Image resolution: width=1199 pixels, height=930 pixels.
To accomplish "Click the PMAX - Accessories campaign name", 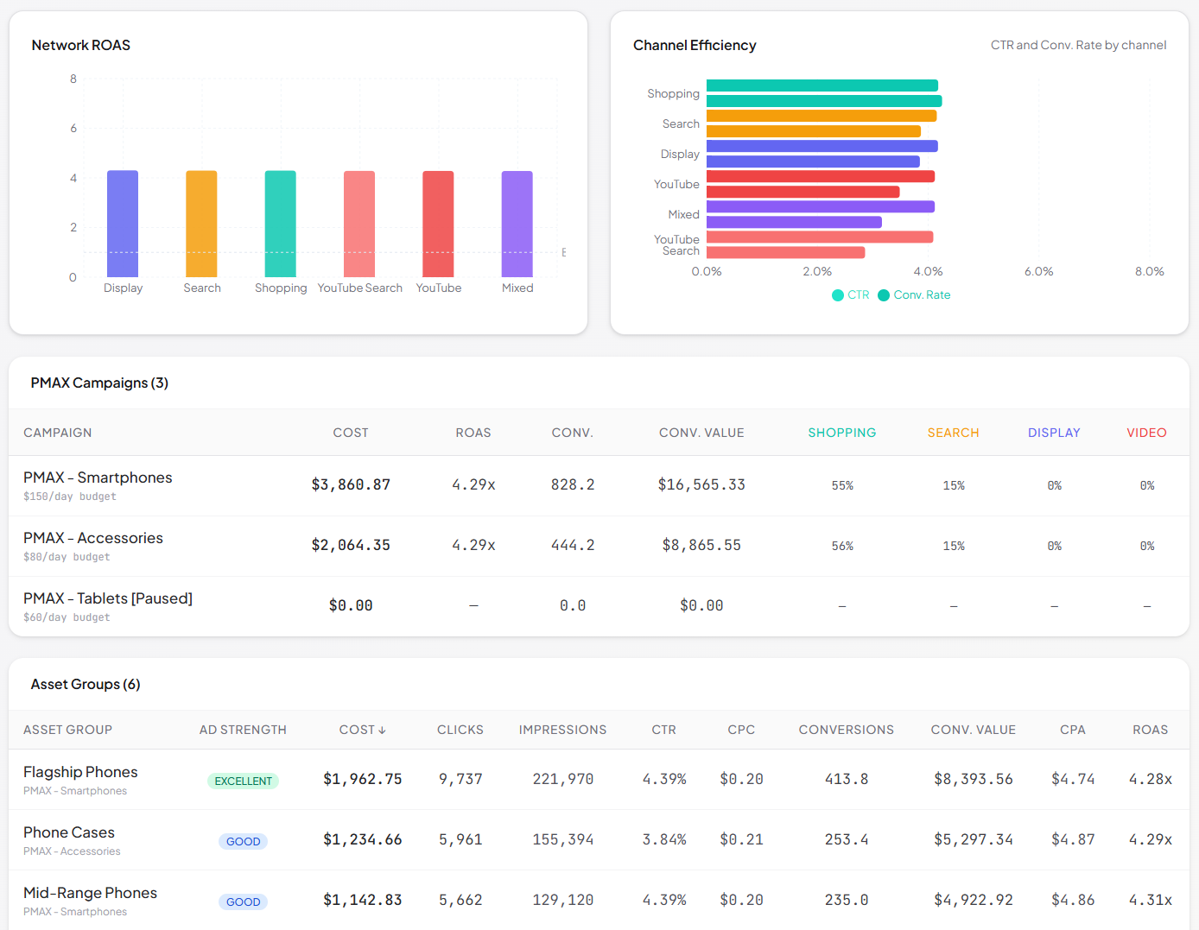I will tap(93, 537).
